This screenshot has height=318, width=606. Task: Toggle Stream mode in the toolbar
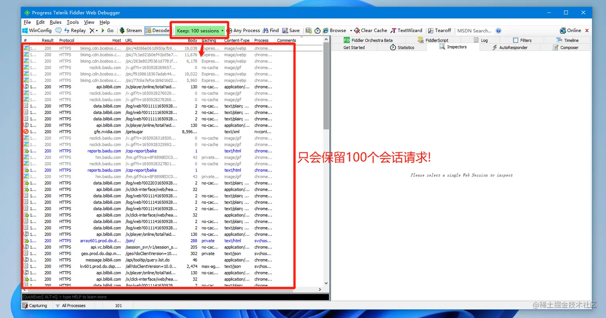(131, 30)
